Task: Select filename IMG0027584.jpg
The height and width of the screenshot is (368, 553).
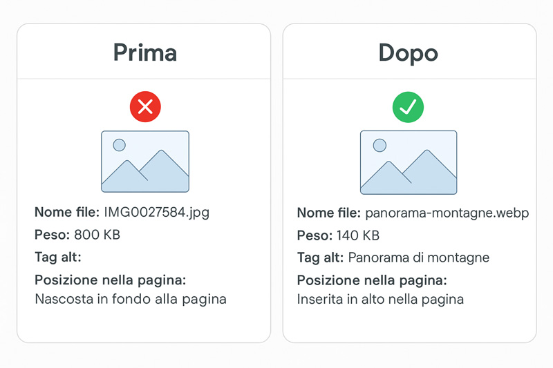Action: pos(157,213)
